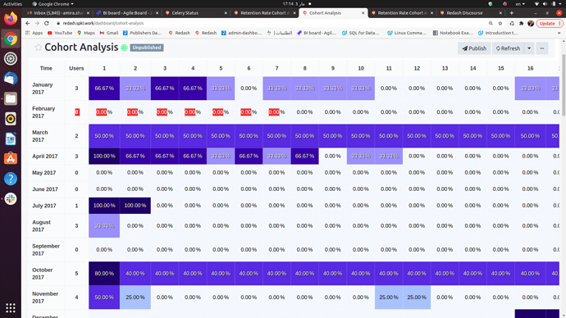Bookmark this page with star icon
Image resolution: width=566 pixels, height=318 pixels.
pyautogui.click(x=500, y=23)
